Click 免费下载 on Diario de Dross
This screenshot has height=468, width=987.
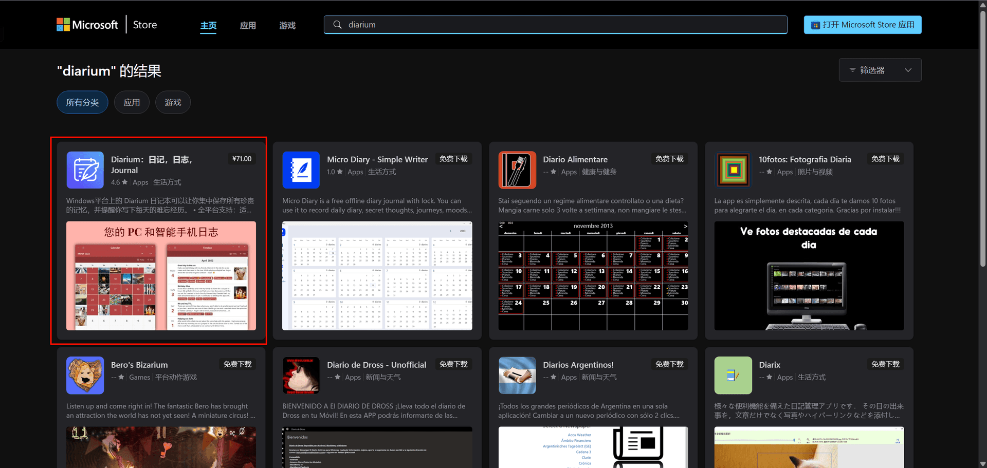pyautogui.click(x=453, y=364)
